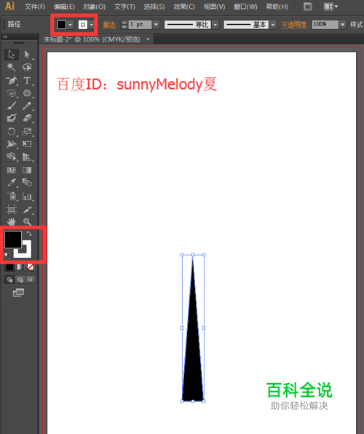Select the Selection tool (black arrow)
This screenshot has width=364, height=434.
coord(12,55)
